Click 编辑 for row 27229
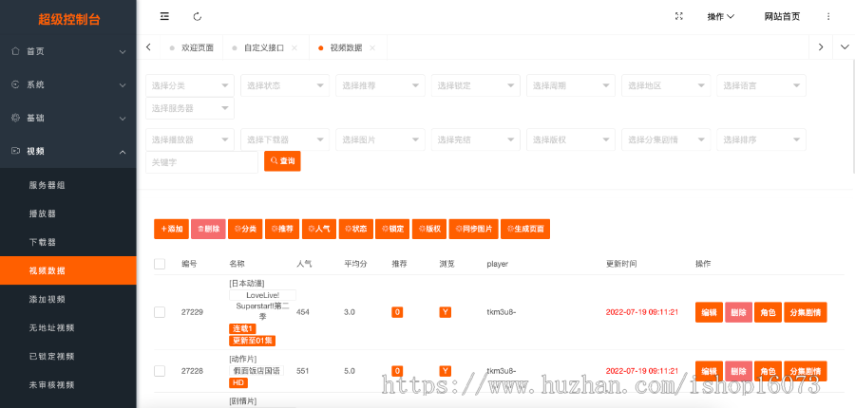 click(x=709, y=313)
